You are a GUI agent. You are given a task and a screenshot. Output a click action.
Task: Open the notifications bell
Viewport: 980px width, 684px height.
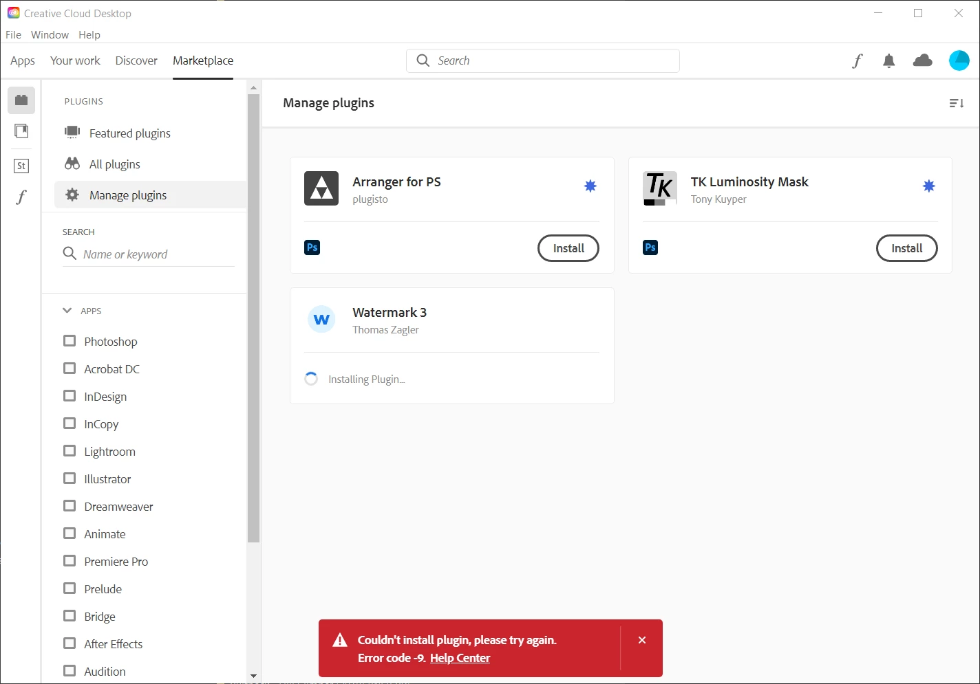coord(889,61)
